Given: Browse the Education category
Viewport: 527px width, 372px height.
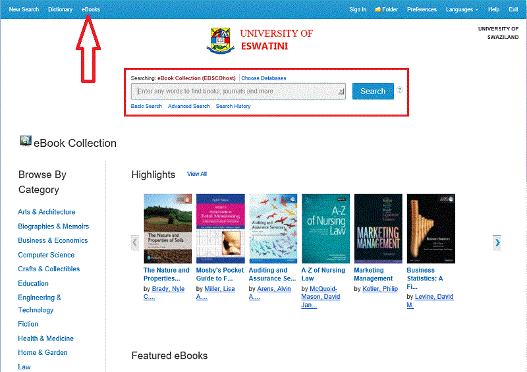Looking at the screenshot, I should pos(34,283).
